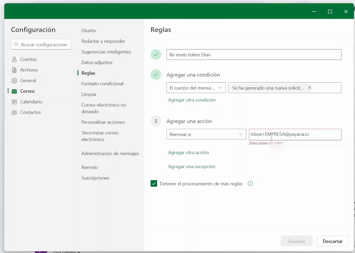
Task: Click the email field with inbox+EMPRESA@payana.io
Action: point(295,134)
